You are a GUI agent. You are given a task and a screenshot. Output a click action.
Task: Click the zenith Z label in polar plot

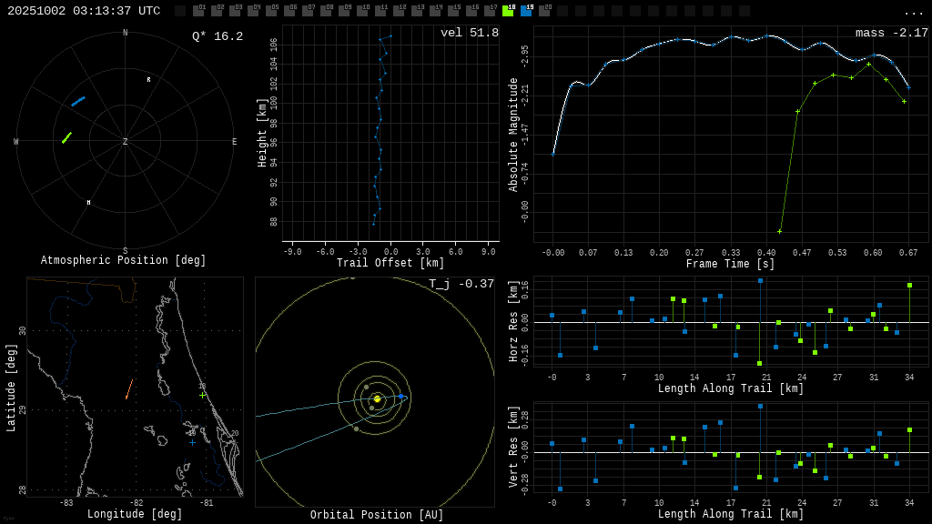point(125,141)
